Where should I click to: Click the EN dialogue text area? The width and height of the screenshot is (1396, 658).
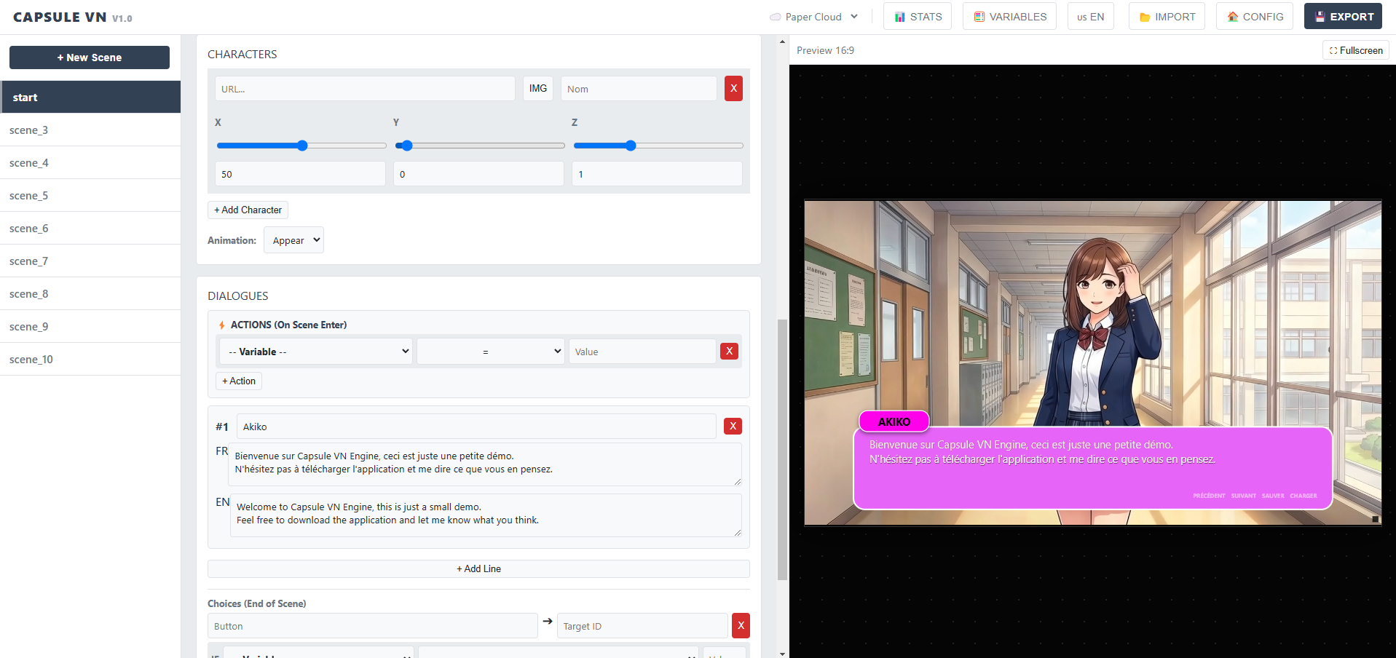tap(486, 515)
